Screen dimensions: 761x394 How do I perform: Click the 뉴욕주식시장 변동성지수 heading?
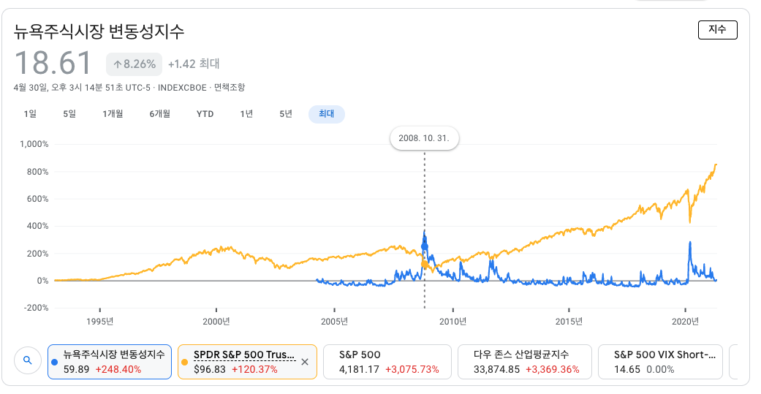[x=99, y=31]
